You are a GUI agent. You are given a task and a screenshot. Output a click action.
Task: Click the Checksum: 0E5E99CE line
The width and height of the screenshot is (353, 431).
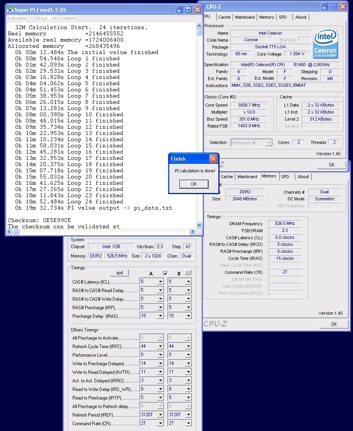coord(39,220)
